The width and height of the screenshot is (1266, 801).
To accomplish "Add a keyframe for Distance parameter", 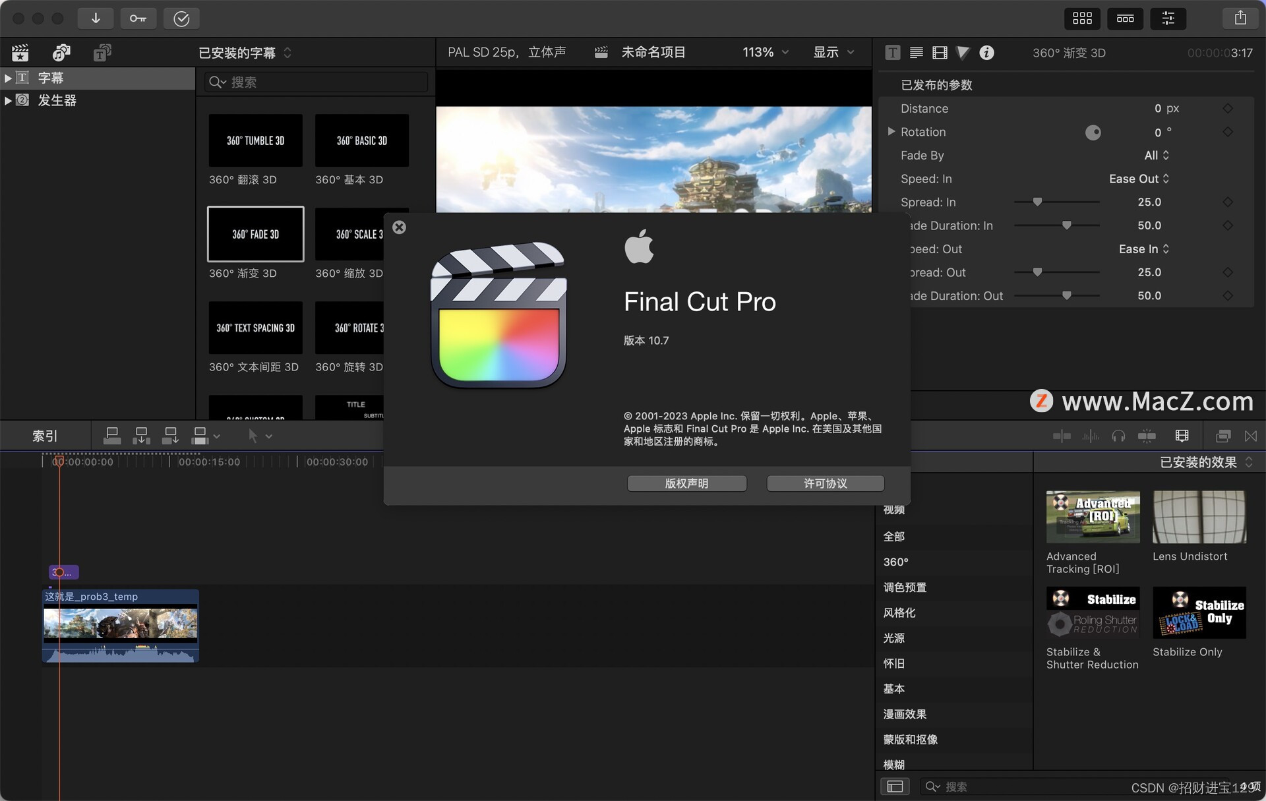I will [1228, 108].
